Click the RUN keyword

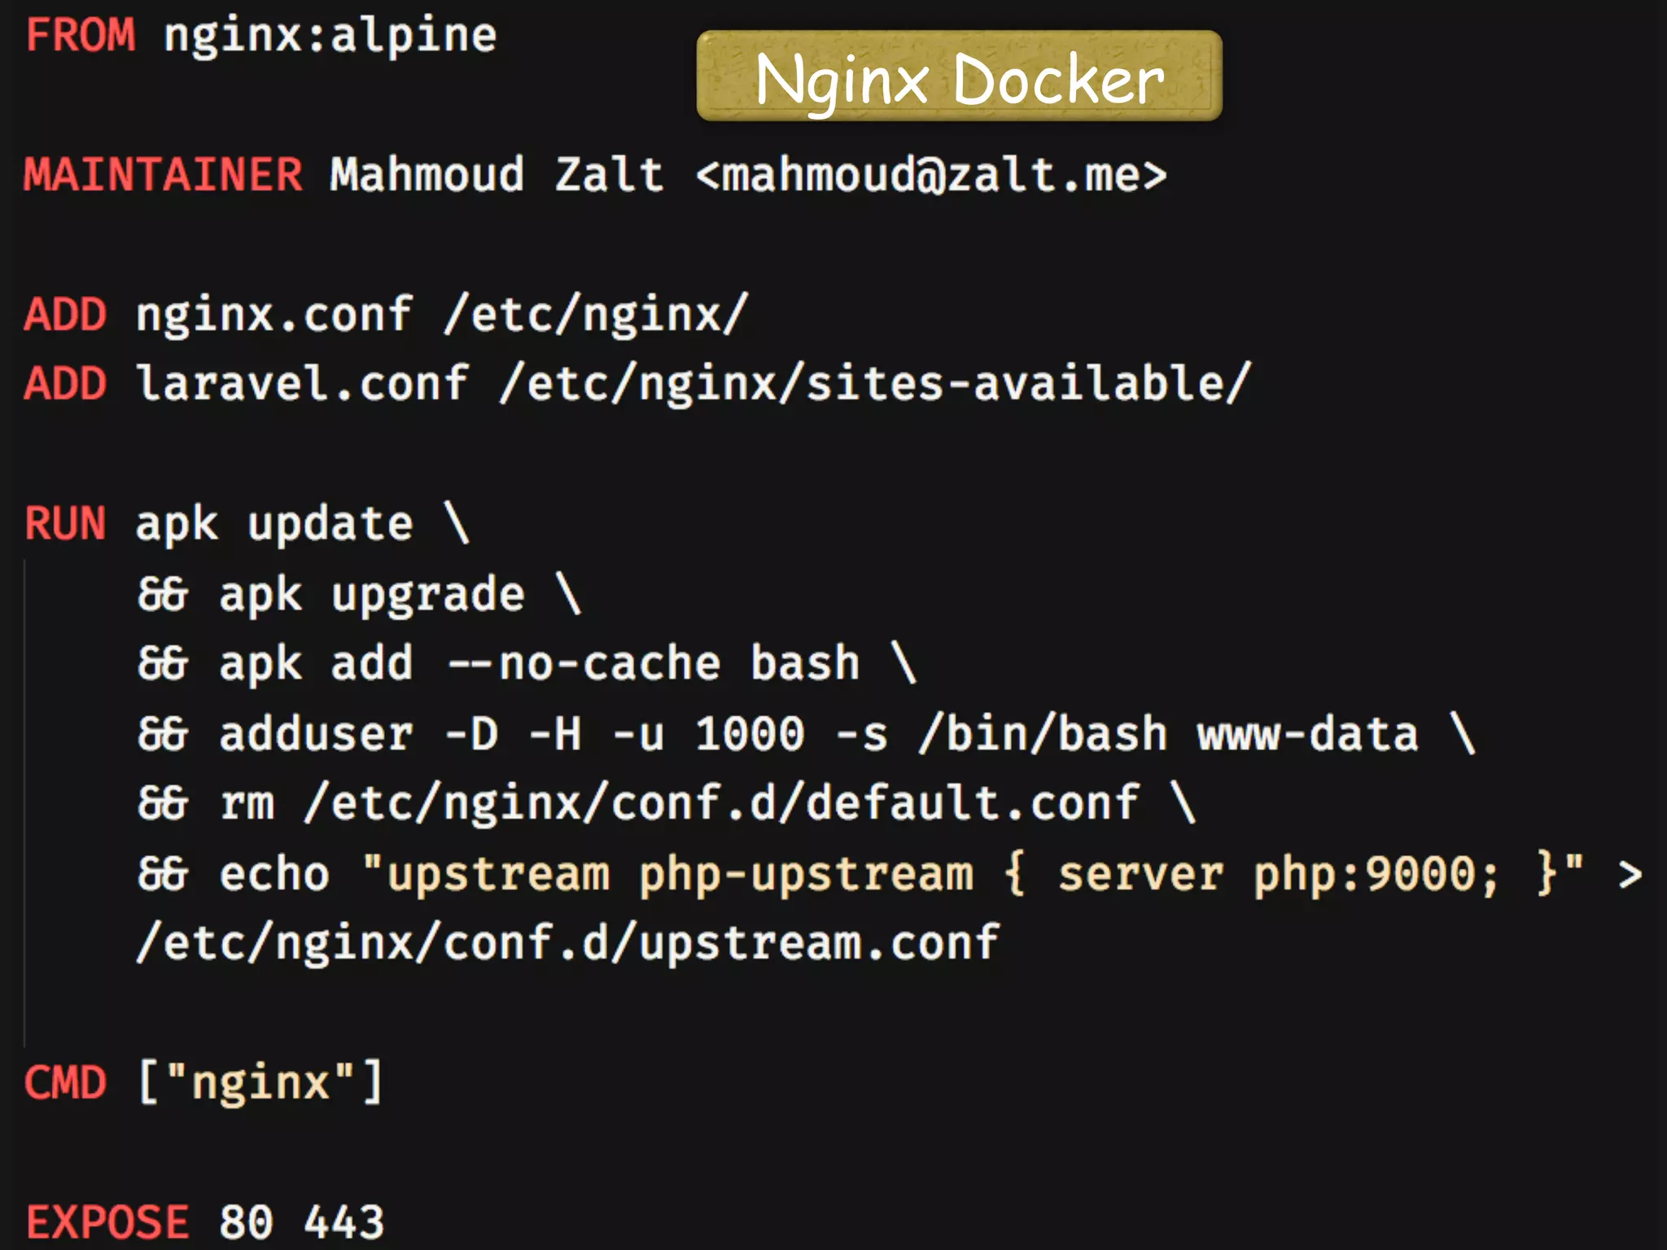(x=65, y=522)
